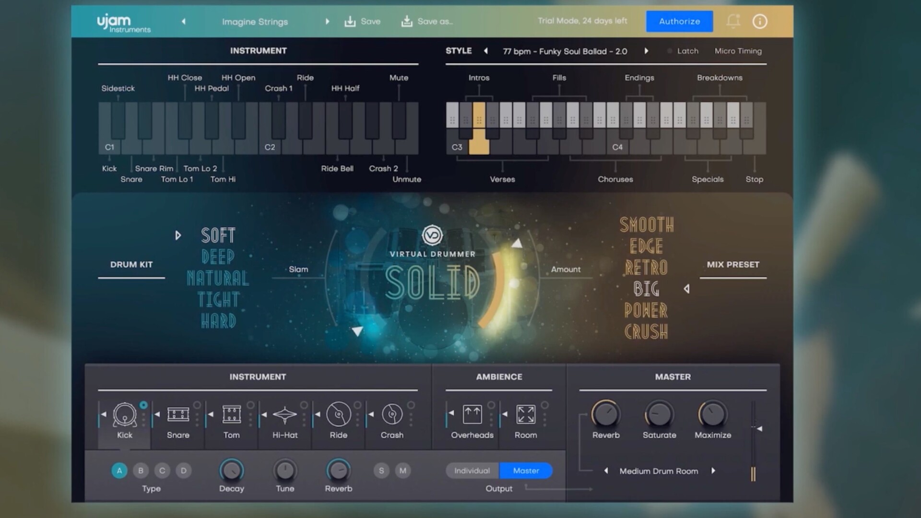
Task: Toggle the Room power indicator
Action: pyautogui.click(x=545, y=405)
